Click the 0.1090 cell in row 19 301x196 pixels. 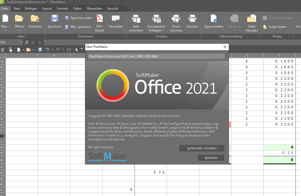pyautogui.click(x=279, y=61)
